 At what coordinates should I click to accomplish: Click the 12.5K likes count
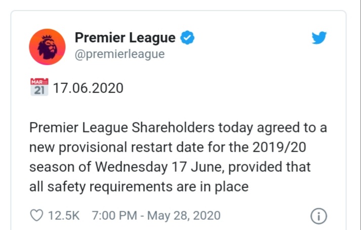[64, 215]
